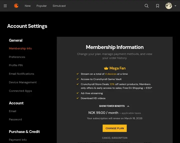180x143 pixels.
Task: Click the Mega Fan crown icon
Action: 106,68
